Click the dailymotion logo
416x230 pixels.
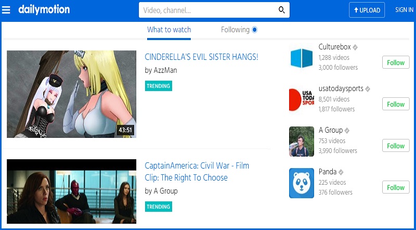44,10
